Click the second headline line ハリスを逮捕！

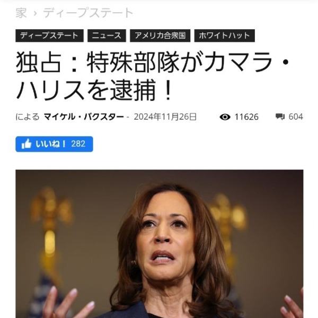click(94, 90)
